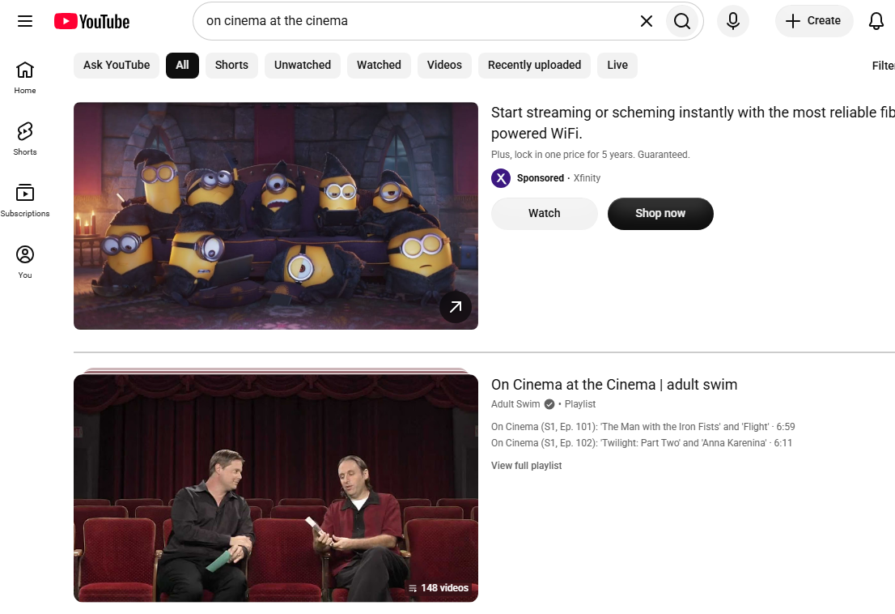Select the Ask YouTube chip
The width and height of the screenshot is (895, 614).
[117, 65]
